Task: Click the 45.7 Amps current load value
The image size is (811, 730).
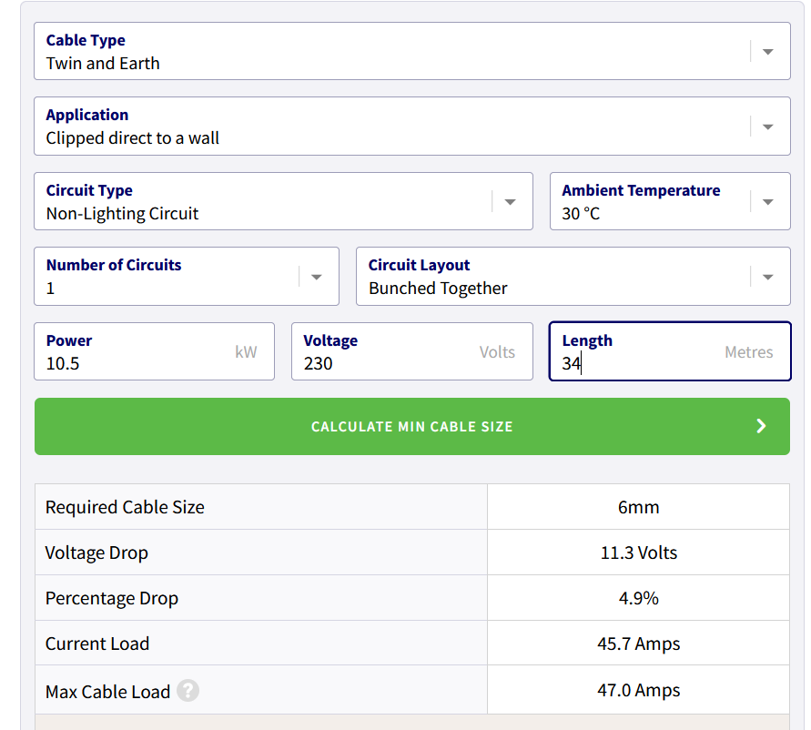Action: pos(638,644)
